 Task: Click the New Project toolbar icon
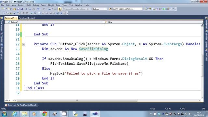click(4, 9)
